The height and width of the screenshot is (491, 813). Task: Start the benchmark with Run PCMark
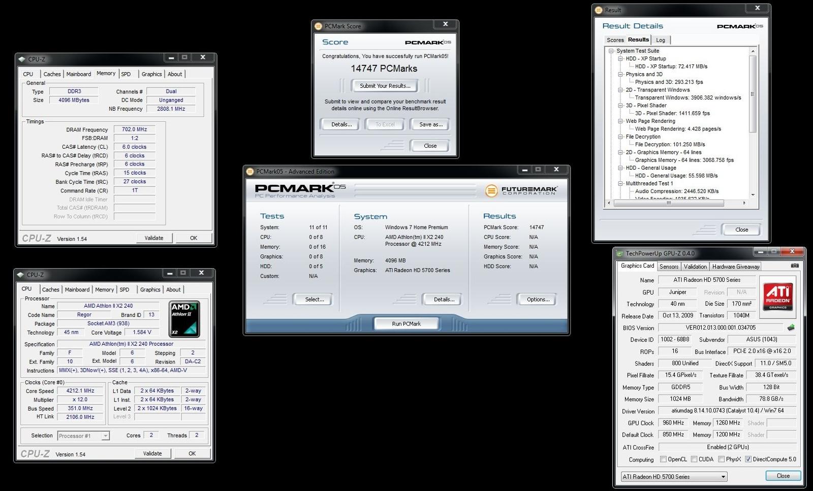[x=407, y=324]
